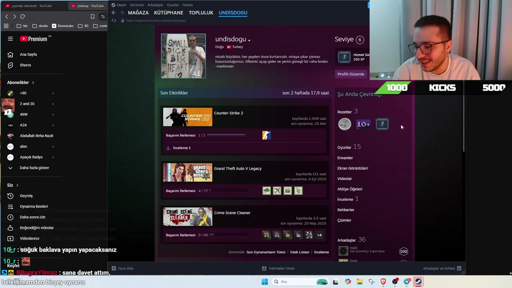Click the Counter-Strike 2 achievement icon
This screenshot has height=288, width=512.
[266, 135]
